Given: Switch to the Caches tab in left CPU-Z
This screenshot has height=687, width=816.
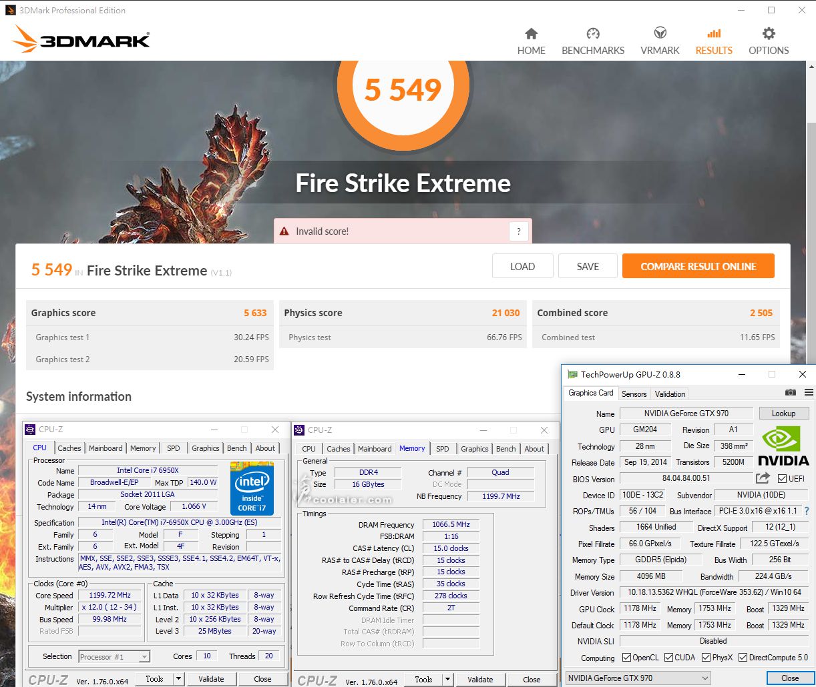Looking at the screenshot, I should (x=69, y=448).
